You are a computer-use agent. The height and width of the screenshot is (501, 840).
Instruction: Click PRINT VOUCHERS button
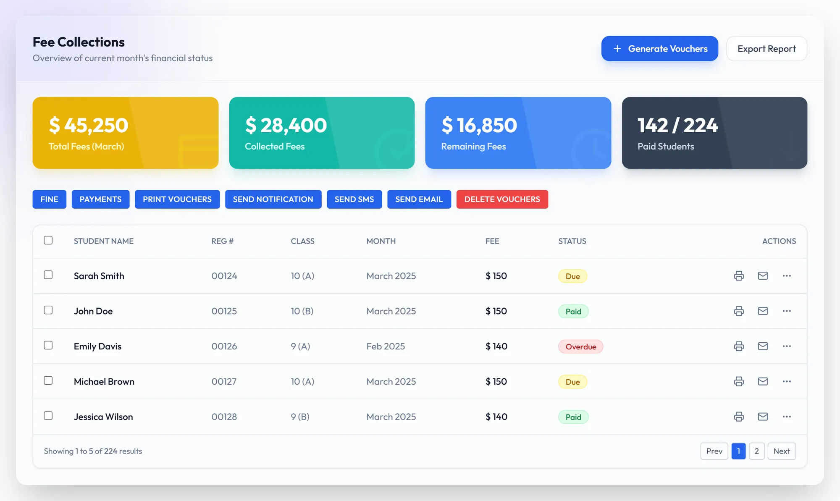(x=177, y=199)
